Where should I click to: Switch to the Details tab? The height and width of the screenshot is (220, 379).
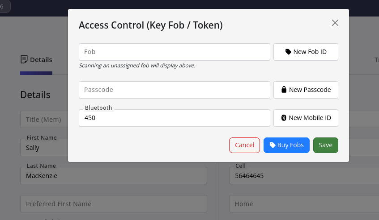tap(36, 60)
